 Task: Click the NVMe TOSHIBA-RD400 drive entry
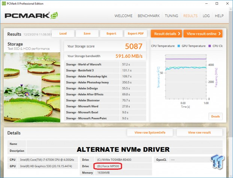(x=114, y=160)
